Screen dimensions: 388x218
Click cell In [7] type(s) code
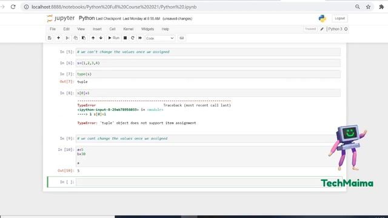(x=208, y=74)
